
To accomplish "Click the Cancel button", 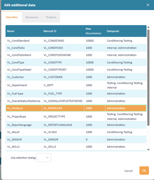I will [128, 171].
